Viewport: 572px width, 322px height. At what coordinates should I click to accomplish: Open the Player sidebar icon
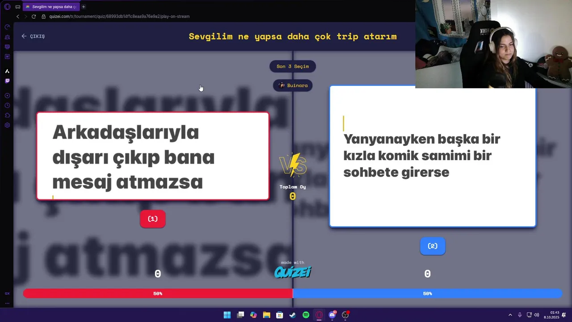click(7, 96)
